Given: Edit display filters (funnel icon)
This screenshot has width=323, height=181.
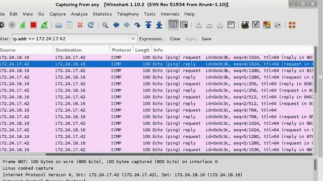Looking at the screenshot, I should pyautogui.click(x=256, y=25).
